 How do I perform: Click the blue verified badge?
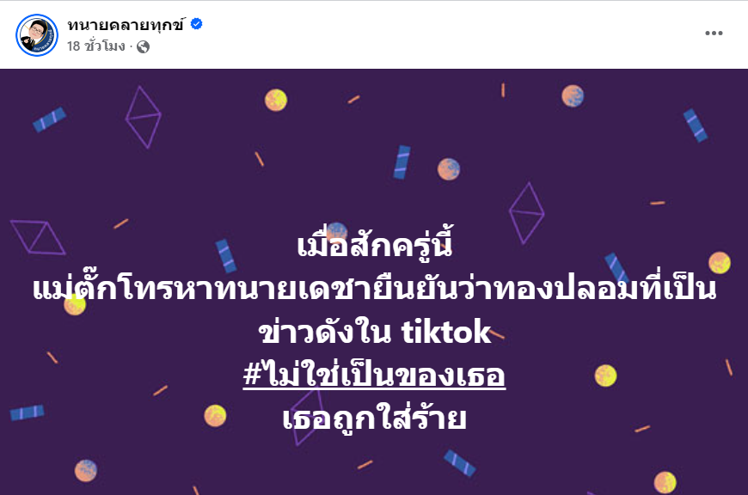coord(197,24)
